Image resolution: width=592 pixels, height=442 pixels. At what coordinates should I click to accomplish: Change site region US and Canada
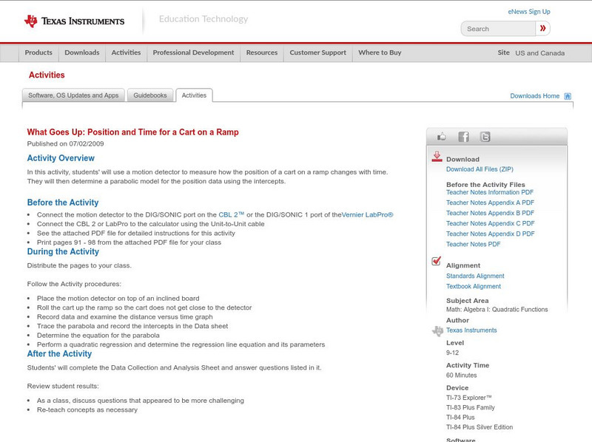click(540, 53)
